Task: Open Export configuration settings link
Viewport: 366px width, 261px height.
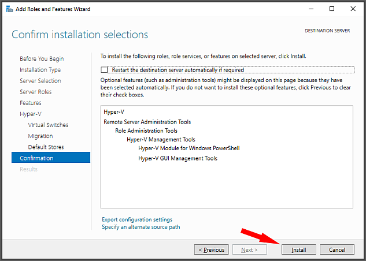Action: click(137, 219)
